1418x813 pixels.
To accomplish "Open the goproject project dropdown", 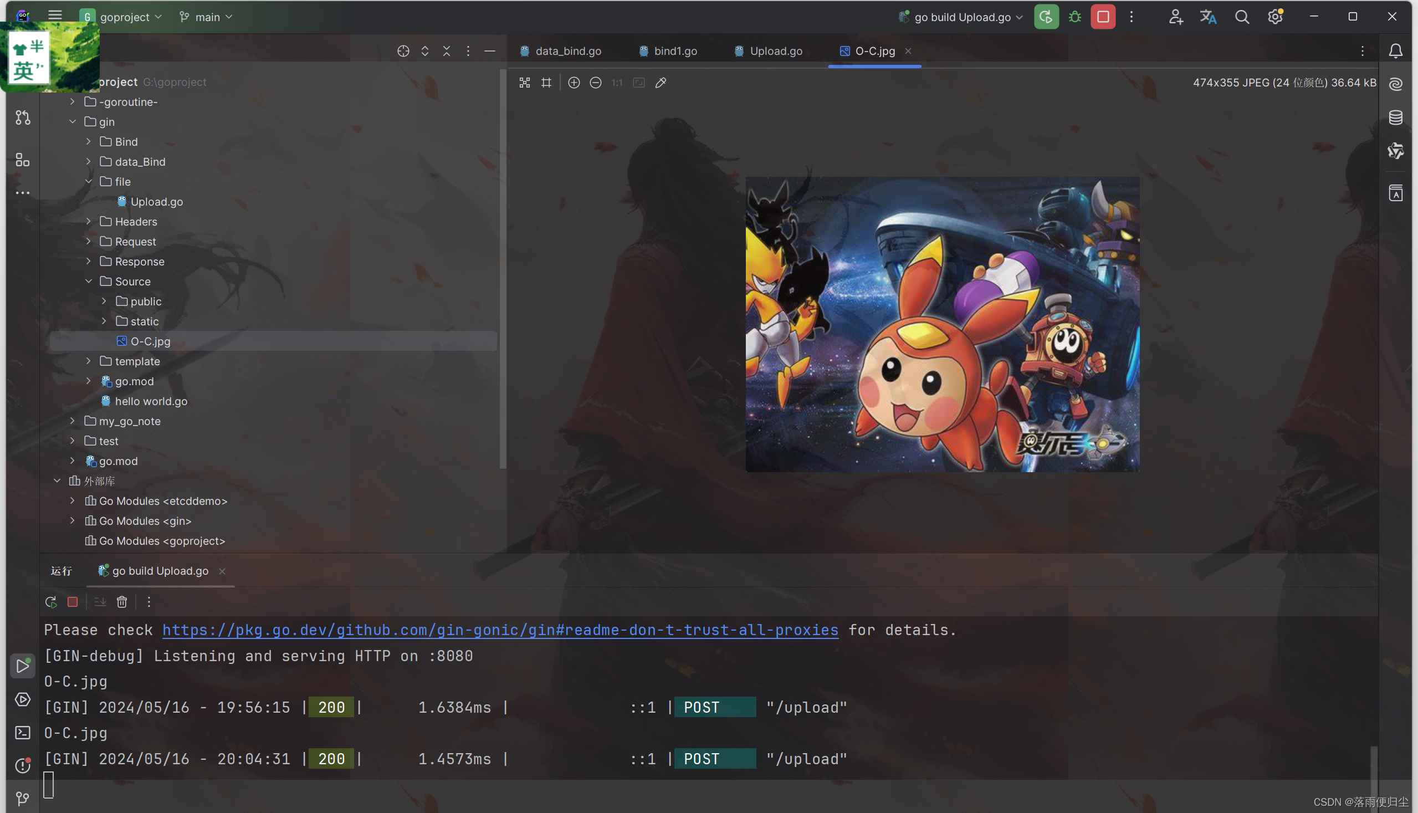I will pos(121,17).
